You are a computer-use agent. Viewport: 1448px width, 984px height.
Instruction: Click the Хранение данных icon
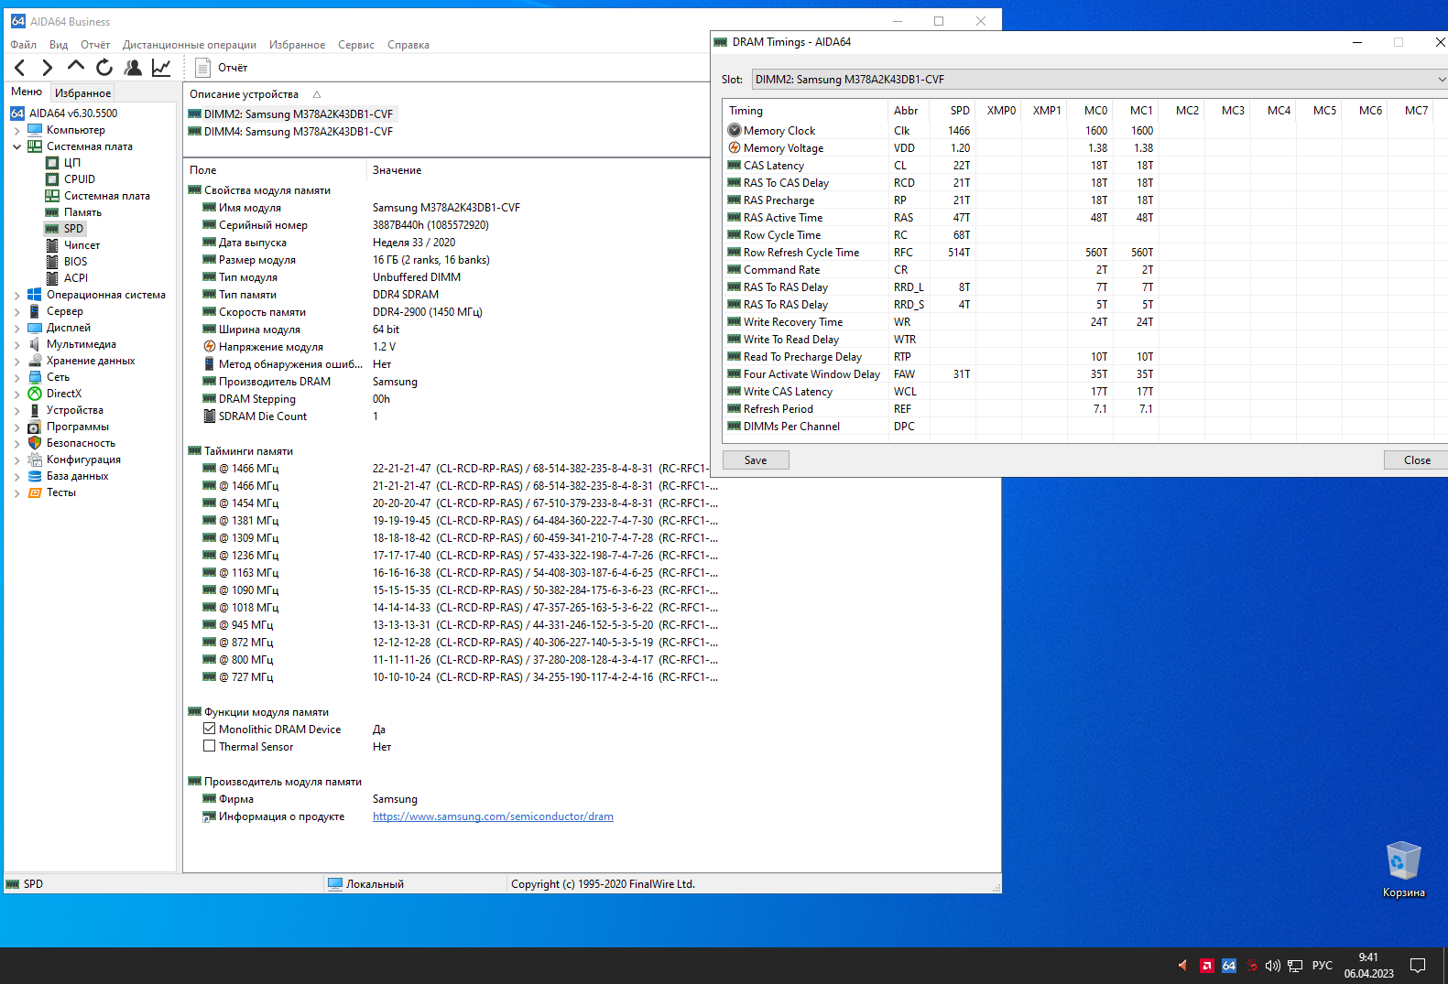coord(35,361)
